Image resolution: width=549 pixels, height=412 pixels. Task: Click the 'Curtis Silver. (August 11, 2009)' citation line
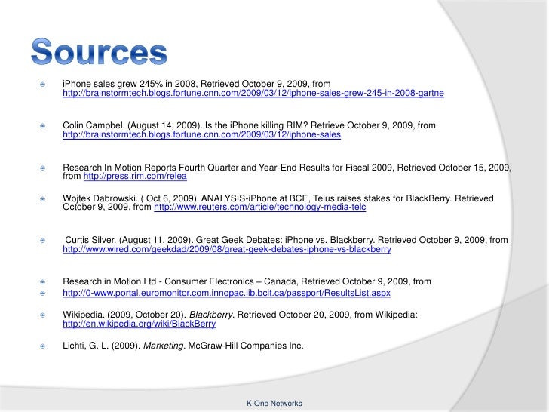point(287,240)
